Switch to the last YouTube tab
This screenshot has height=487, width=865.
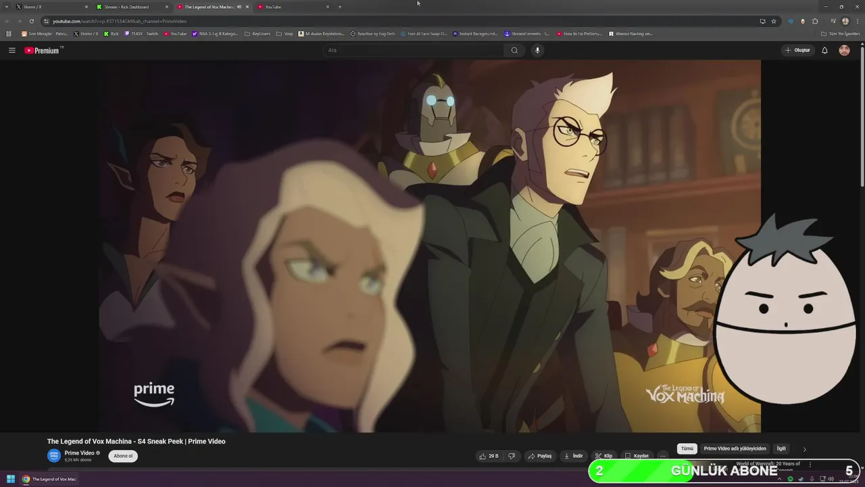coord(293,7)
